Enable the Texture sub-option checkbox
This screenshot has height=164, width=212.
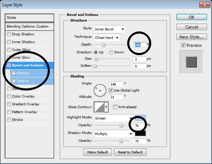pyautogui.click(x=13, y=81)
